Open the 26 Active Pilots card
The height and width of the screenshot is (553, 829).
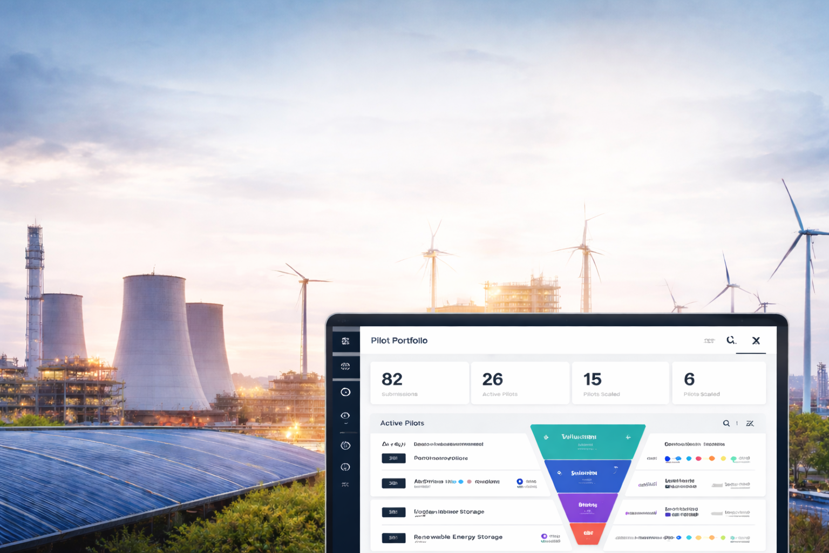click(x=520, y=383)
